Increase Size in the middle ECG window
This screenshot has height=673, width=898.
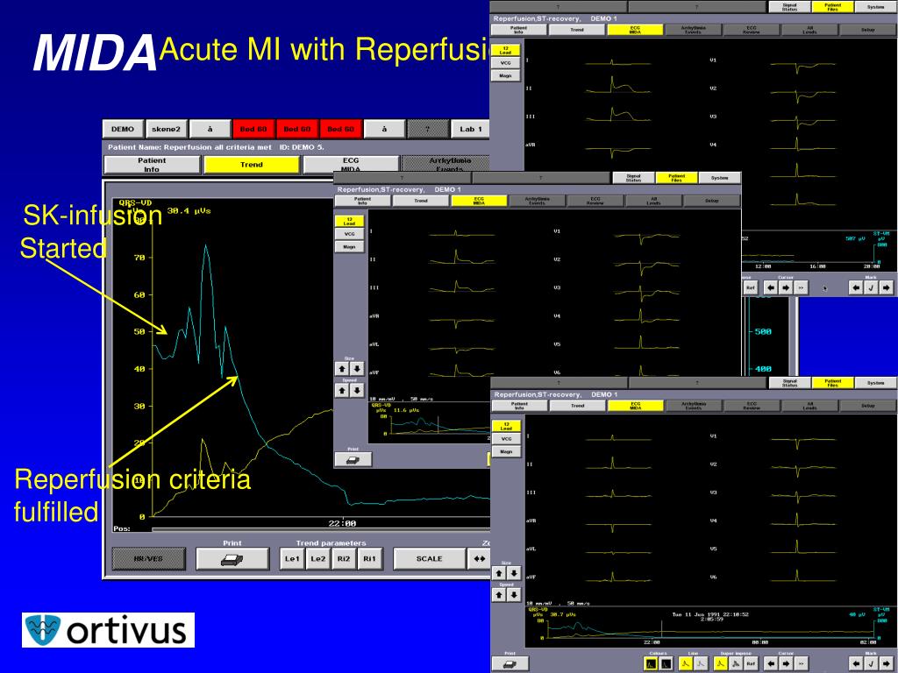(342, 369)
